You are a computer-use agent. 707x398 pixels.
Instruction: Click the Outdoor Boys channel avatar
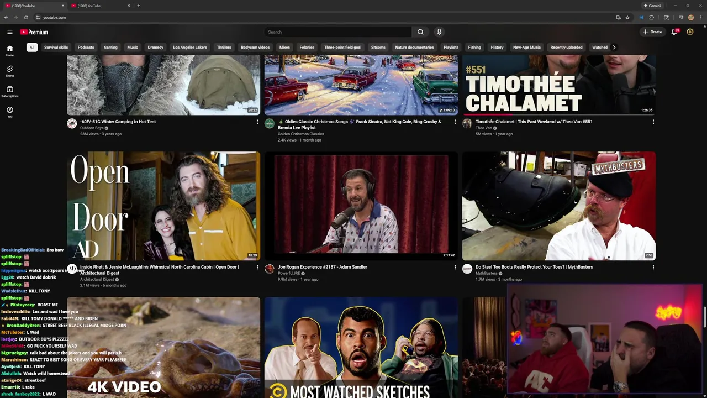(72, 123)
